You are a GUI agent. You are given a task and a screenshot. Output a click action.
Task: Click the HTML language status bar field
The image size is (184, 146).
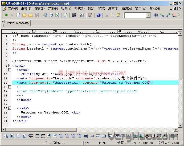tap(103, 143)
